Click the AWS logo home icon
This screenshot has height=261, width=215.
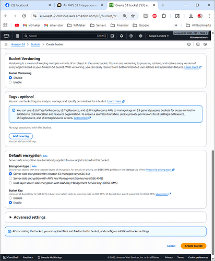tap(6, 36)
